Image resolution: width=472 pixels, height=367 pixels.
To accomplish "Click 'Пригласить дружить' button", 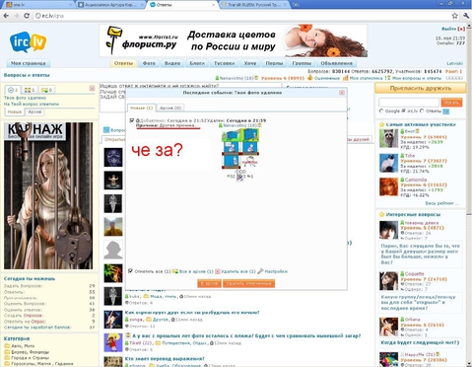I will [421, 88].
